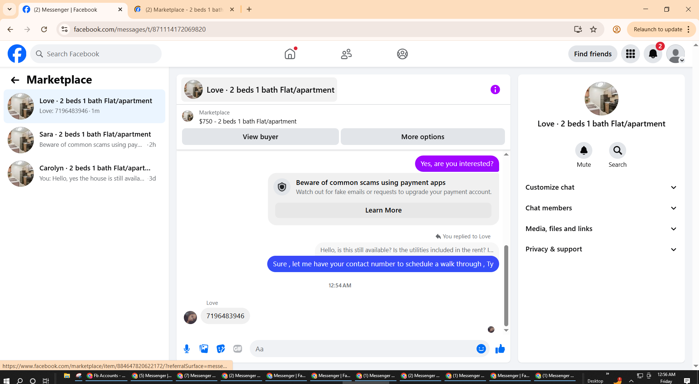Click 'Yes, are you interested?' message bubble
The image size is (699, 384).
pos(457,164)
